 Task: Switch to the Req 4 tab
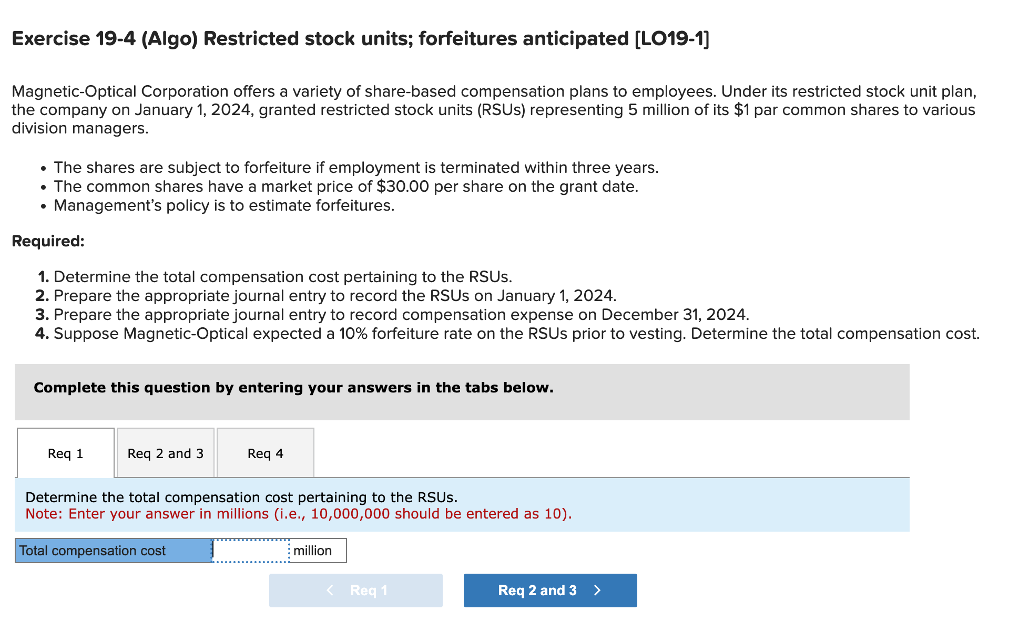click(265, 453)
